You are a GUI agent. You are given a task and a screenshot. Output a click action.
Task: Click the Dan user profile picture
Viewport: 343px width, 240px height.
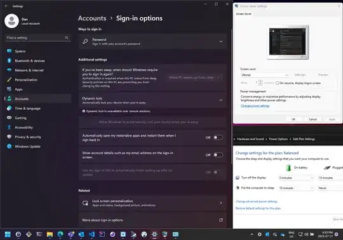(11, 21)
